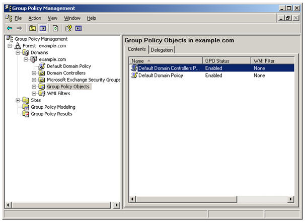
Task: Click the Forward arrow toolbar icon
Action: [19, 28]
